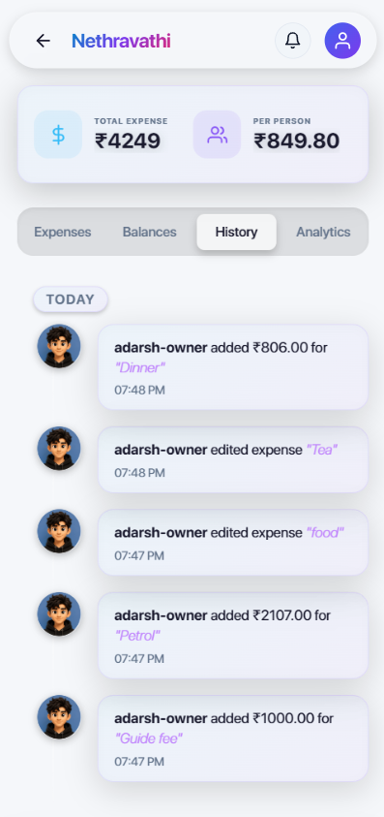Open the user profile icon
The height and width of the screenshot is (817, 384).
342,41
